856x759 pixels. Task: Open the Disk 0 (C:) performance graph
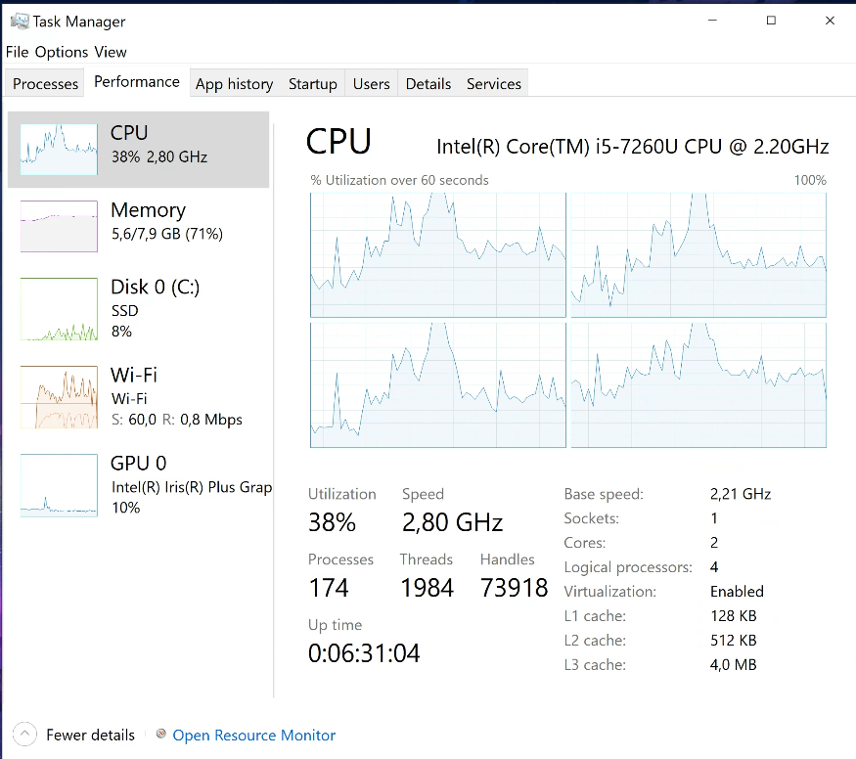pyautogui.click(x=59, y=308)
